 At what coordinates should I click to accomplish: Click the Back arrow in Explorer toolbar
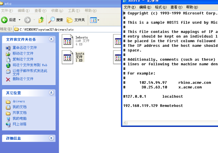click(x=4, y=20)
